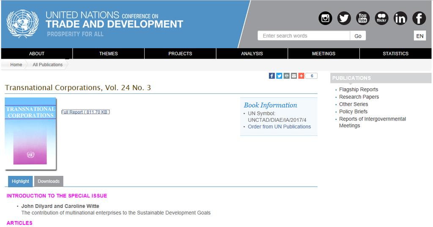
Task: Click John Dilyard and Caroline Witte author line
Action: coord(60,206)
